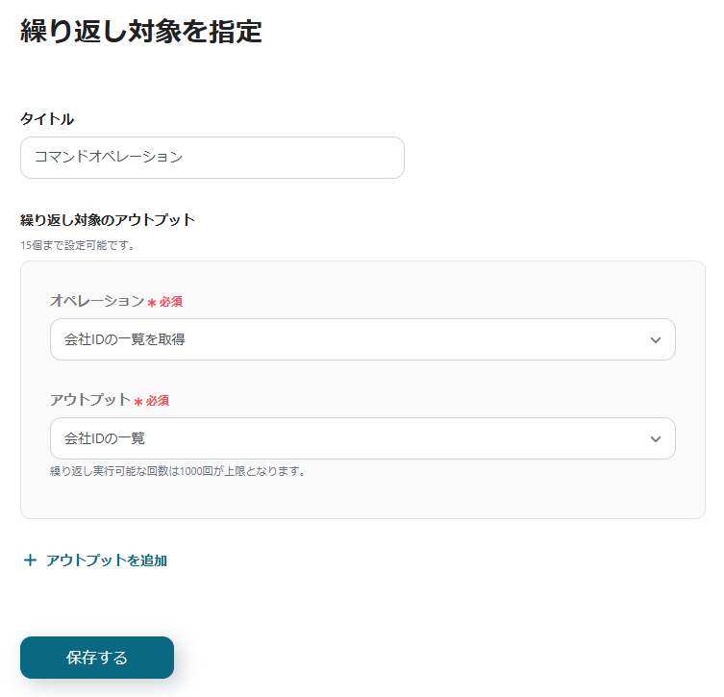Click the plus icon beside アウトプットを追加
Viewport: 724px width, 697px height.
30,560
